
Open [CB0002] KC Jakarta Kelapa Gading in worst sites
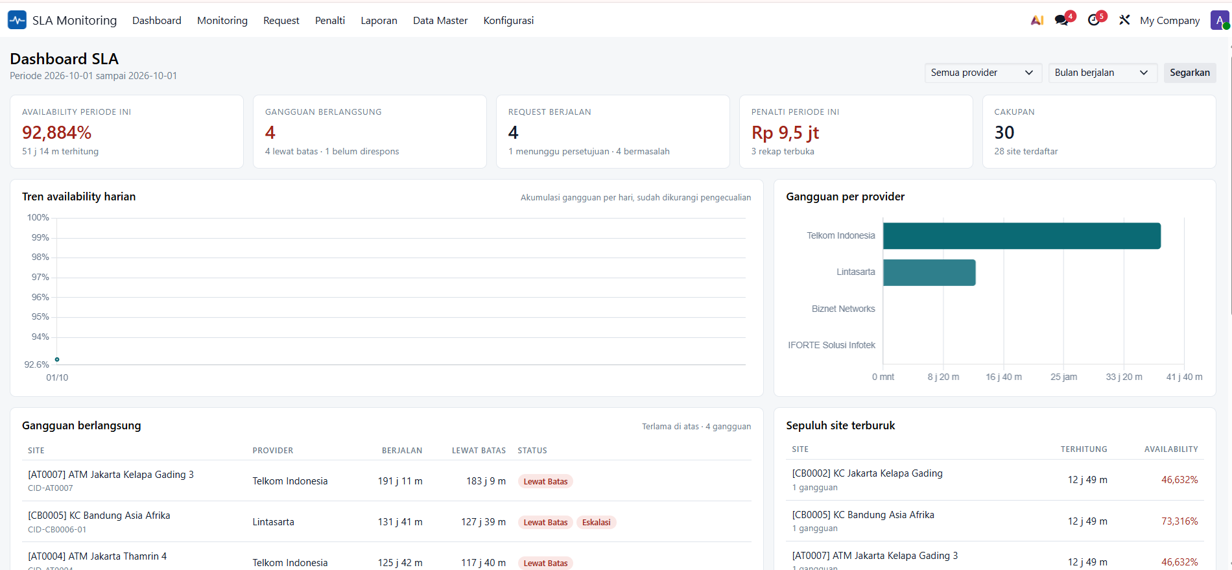[x=995, y=480]
